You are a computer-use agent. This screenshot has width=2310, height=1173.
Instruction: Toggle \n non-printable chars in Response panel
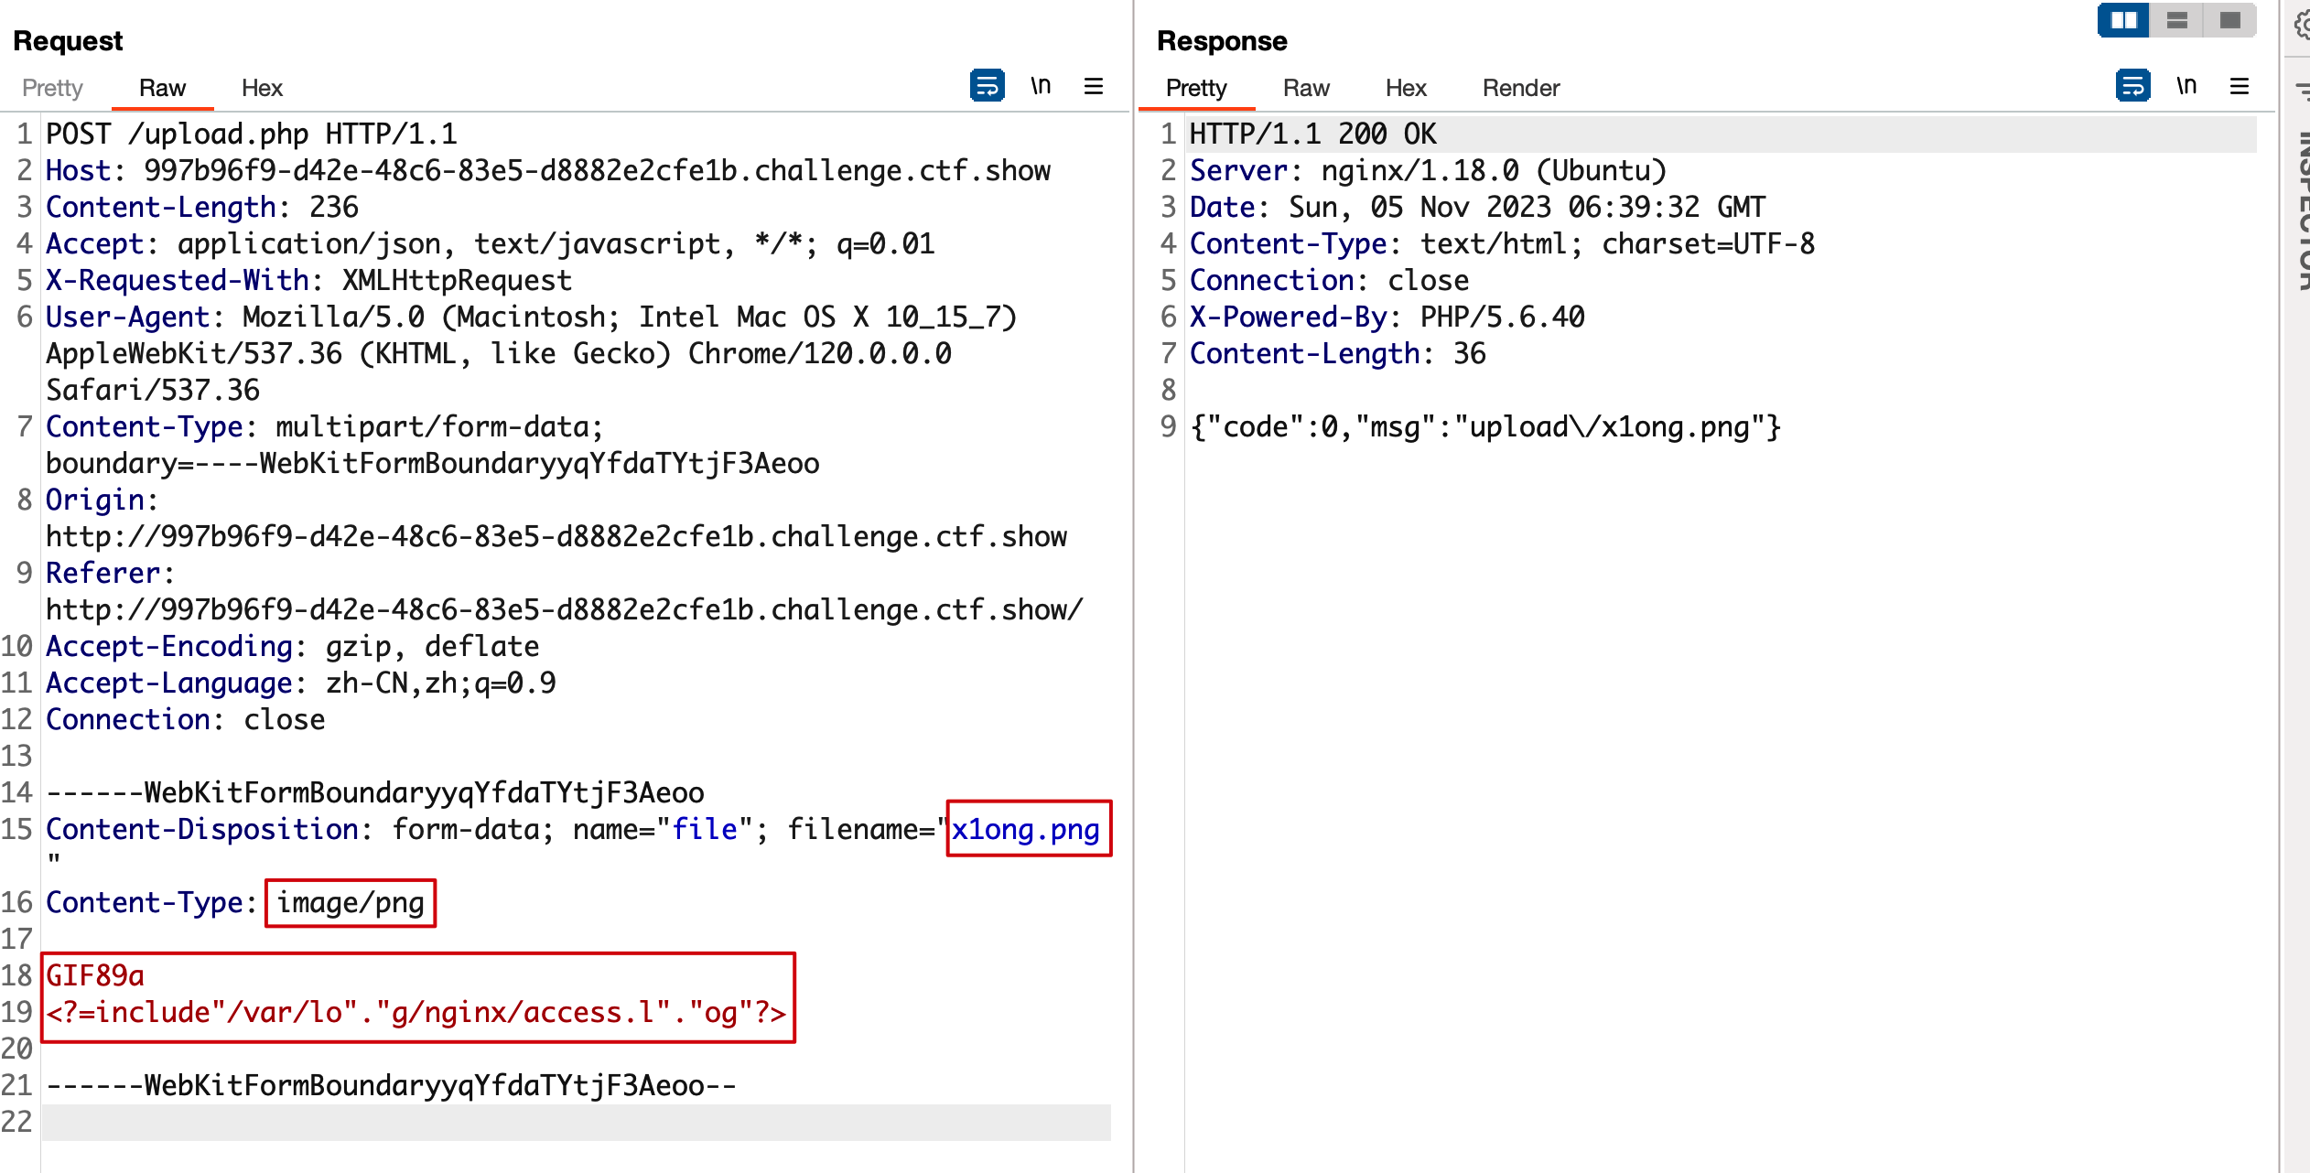2186,86
